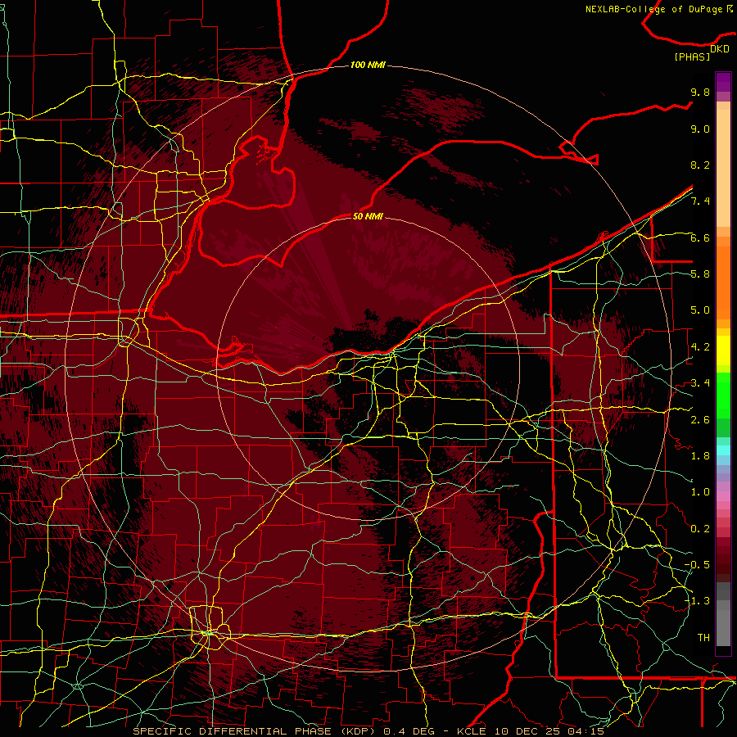Pick the yellow segment beside 4.2
Image resolution: width=737 pixels, height=737 pixels.
tap(723, 350)
